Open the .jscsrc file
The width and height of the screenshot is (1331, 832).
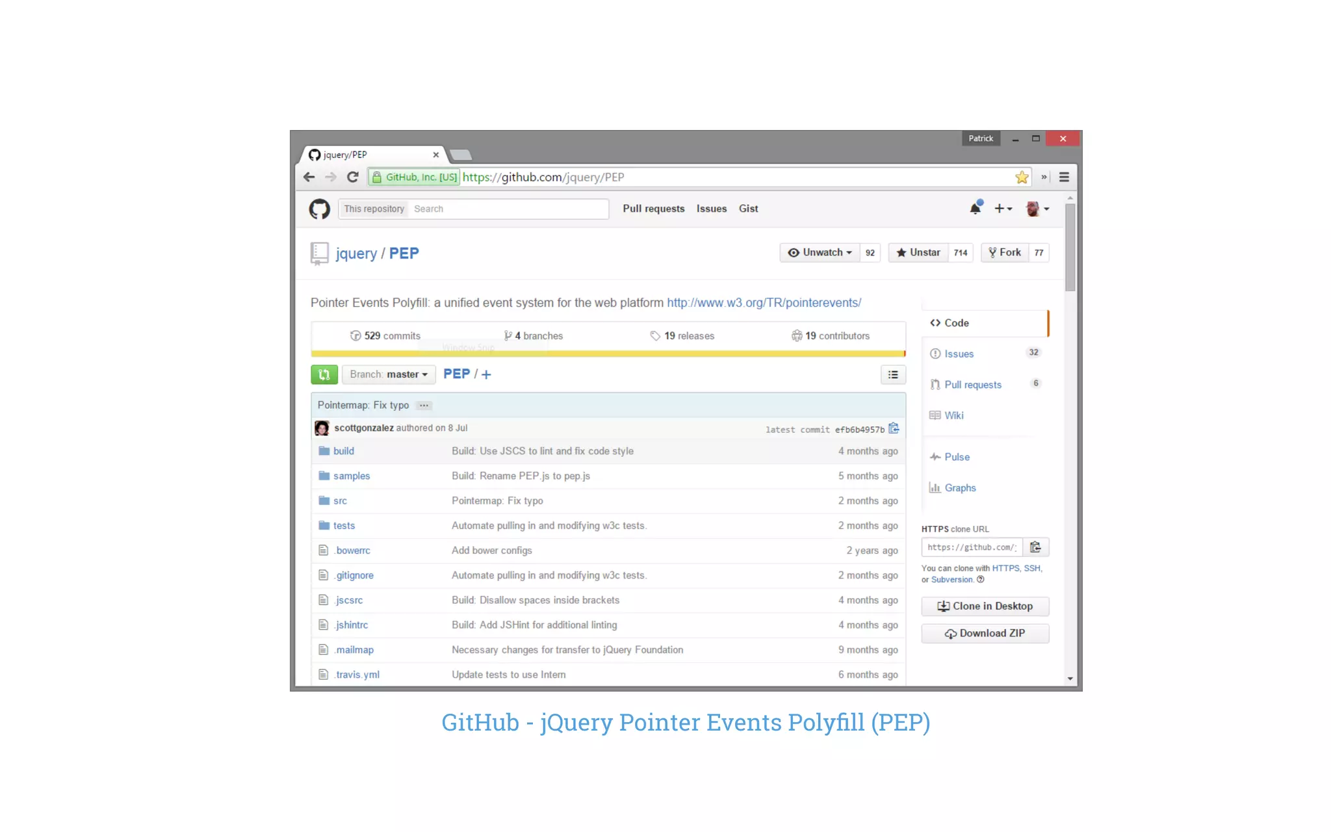(348, 600)
